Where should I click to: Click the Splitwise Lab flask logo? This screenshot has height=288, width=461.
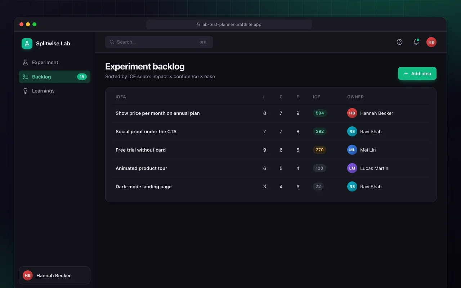(x=27, y=44)
